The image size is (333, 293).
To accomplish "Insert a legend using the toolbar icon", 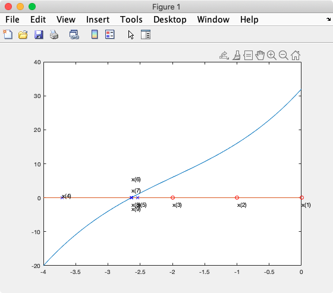I will pyautogui.click(x=110, y=34).
